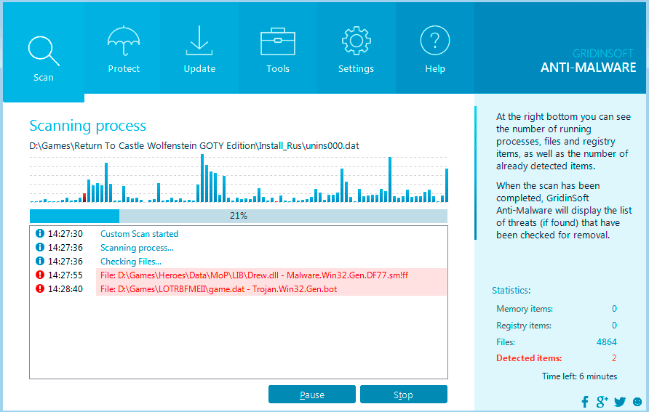This screenshot has height=412, width=649.
Task: Click the 21% scan progress bar
Action: tap(239, 216)
